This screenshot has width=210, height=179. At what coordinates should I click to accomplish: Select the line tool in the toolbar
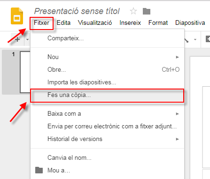(x=187, y=40)
